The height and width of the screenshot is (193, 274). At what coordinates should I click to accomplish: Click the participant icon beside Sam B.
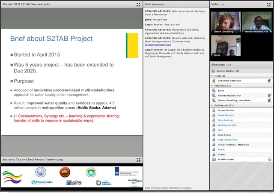[x=214, y=149]
